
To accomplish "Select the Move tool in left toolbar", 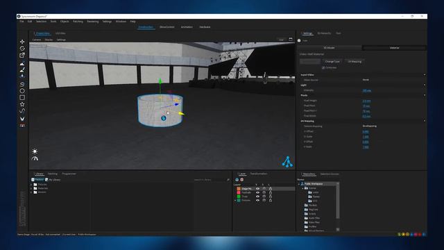I will tap(22, 42).
